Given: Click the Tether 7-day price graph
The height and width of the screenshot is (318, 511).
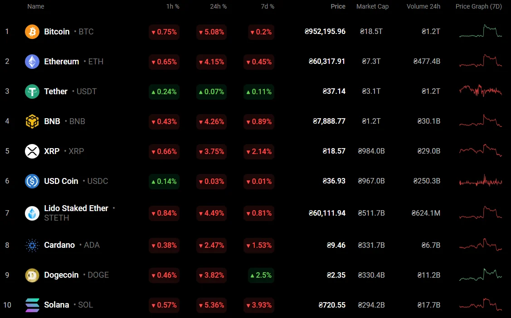Looking at the screenshot, I should click(x=480, y=91).
